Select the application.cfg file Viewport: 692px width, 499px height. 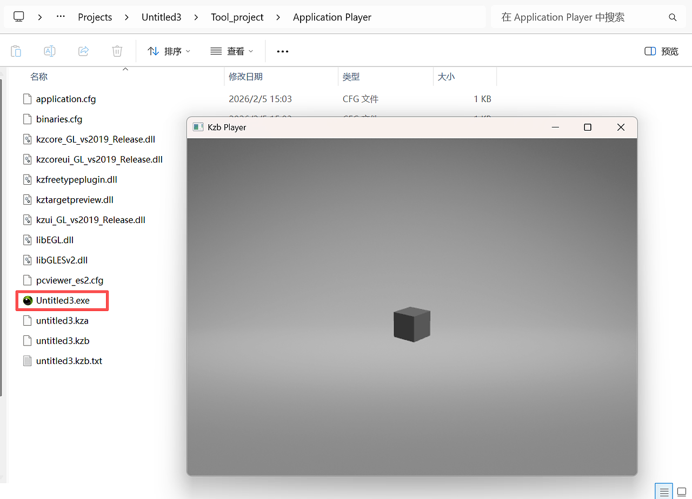[x=66, y=99]
